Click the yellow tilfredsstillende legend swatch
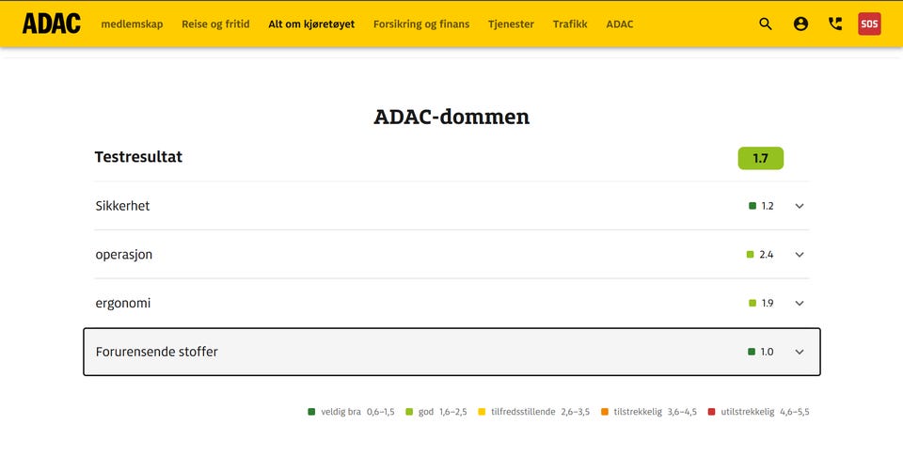The image size is (903, 472). point(482,412)
